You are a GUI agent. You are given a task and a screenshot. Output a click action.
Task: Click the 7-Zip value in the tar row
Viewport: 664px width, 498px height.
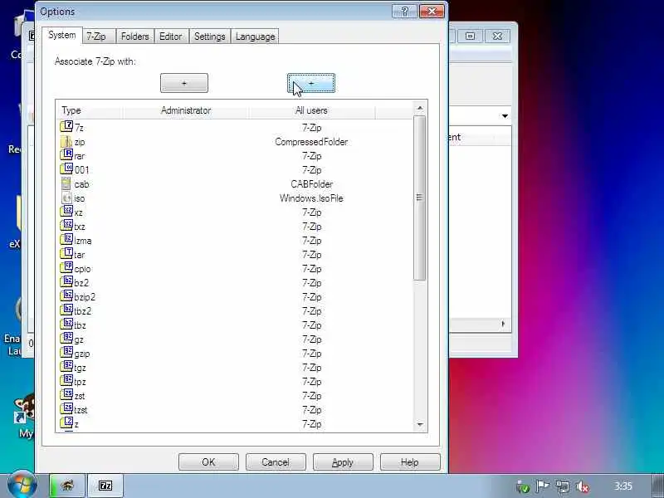312,255
